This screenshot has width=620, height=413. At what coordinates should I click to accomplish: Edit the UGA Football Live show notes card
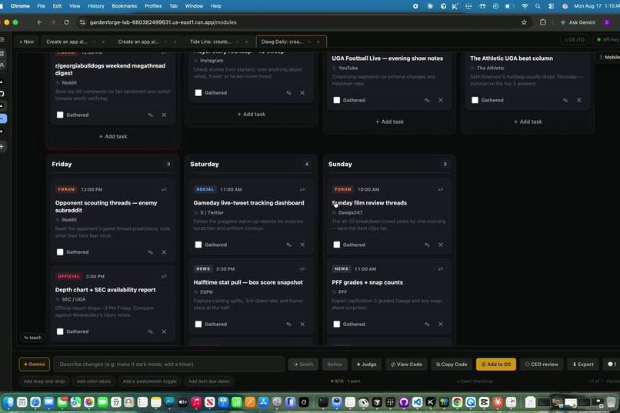click(427, 101)
